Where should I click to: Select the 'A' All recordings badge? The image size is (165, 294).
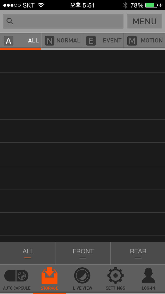click(9, 41)
